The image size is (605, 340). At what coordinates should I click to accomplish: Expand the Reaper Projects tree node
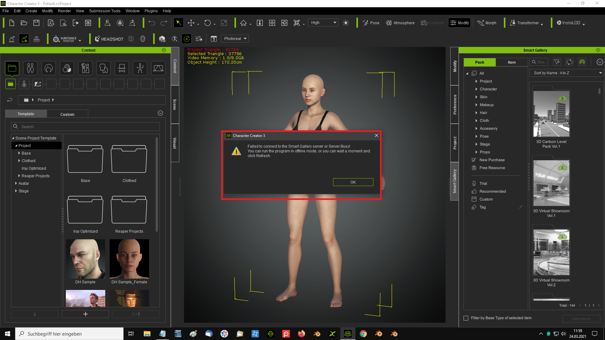tap(19, 176)
